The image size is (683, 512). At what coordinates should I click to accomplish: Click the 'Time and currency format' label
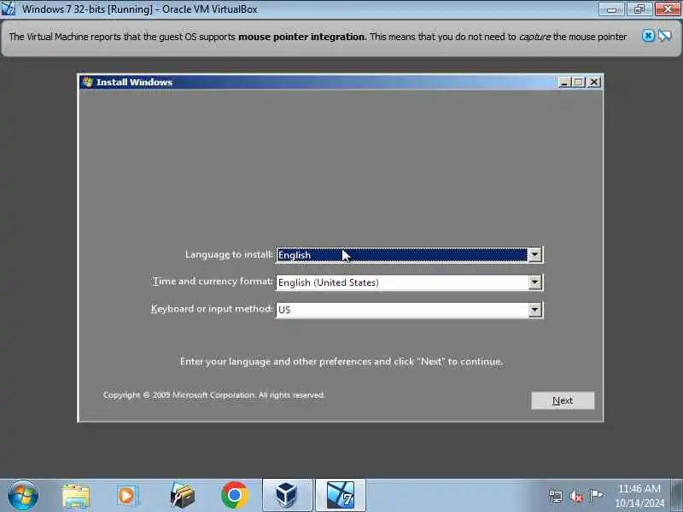(213, 282)
